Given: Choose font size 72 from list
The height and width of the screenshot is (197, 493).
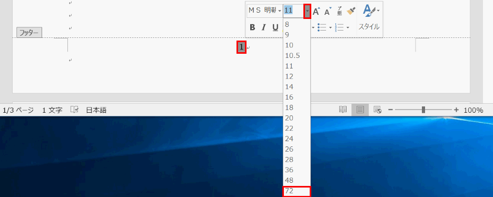Looking at the screenshot, I should click(297, 191).
